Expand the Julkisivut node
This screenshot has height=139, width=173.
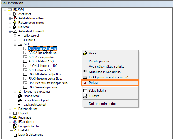point(15,40)
